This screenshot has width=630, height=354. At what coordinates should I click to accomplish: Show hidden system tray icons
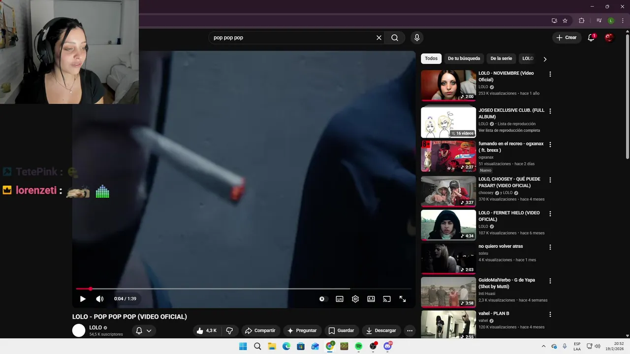point(543,346)
